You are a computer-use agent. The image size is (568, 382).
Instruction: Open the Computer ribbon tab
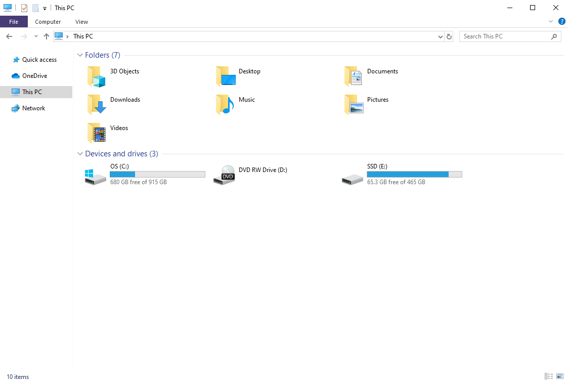[x=48, y=22]
